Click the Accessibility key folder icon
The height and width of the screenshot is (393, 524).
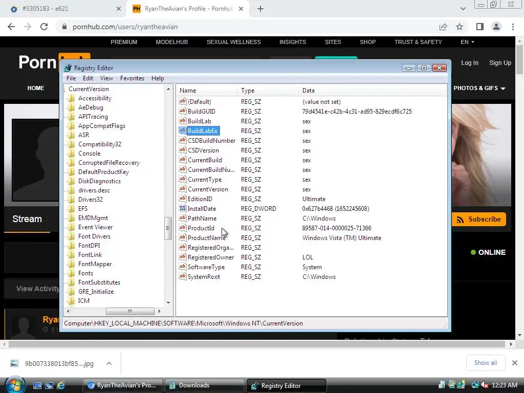pyautogui.click(x=71, y=98)
